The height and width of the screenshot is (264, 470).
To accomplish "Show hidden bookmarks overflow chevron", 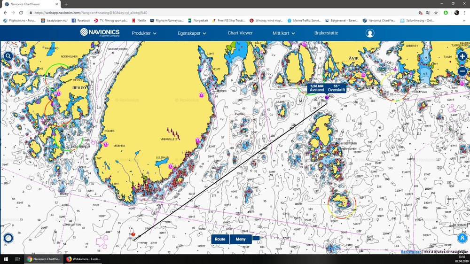I will point(464,21).
